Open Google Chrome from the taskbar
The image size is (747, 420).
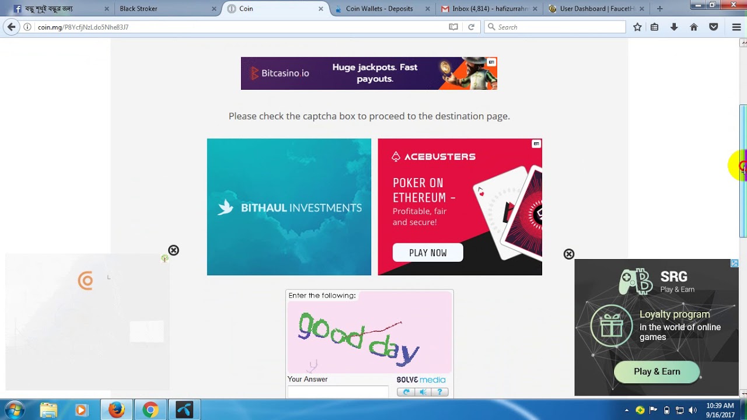pyautogui.click(x=150, y=410)
